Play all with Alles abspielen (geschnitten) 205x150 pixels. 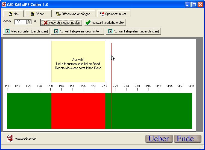click(x=27, y=31)
